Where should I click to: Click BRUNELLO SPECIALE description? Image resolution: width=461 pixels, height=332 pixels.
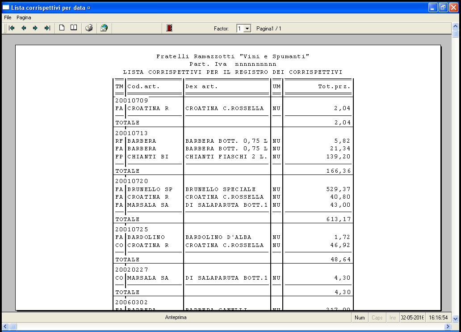(x=221, y=189)
